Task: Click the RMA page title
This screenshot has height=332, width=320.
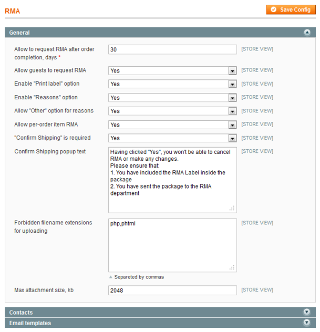Action: click(x=12, y=11)
